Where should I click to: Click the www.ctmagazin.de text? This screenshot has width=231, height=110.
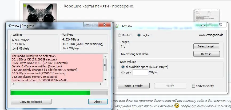(211, 35)
